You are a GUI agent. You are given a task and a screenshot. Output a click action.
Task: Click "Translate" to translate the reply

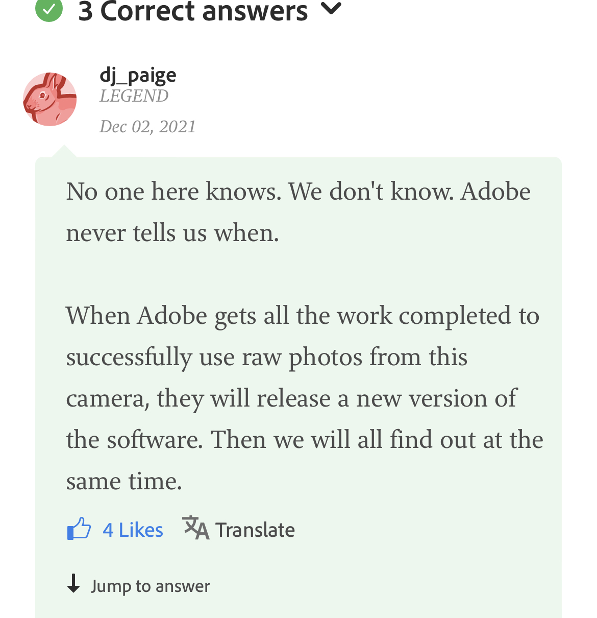pyautogui.click(x=255, y=530)
